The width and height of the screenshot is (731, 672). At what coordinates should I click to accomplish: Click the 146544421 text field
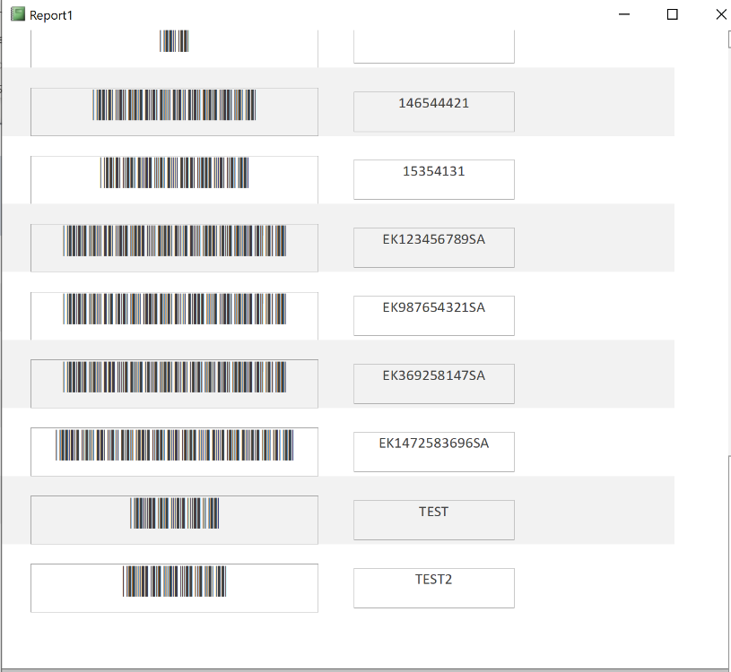[434, 112]
